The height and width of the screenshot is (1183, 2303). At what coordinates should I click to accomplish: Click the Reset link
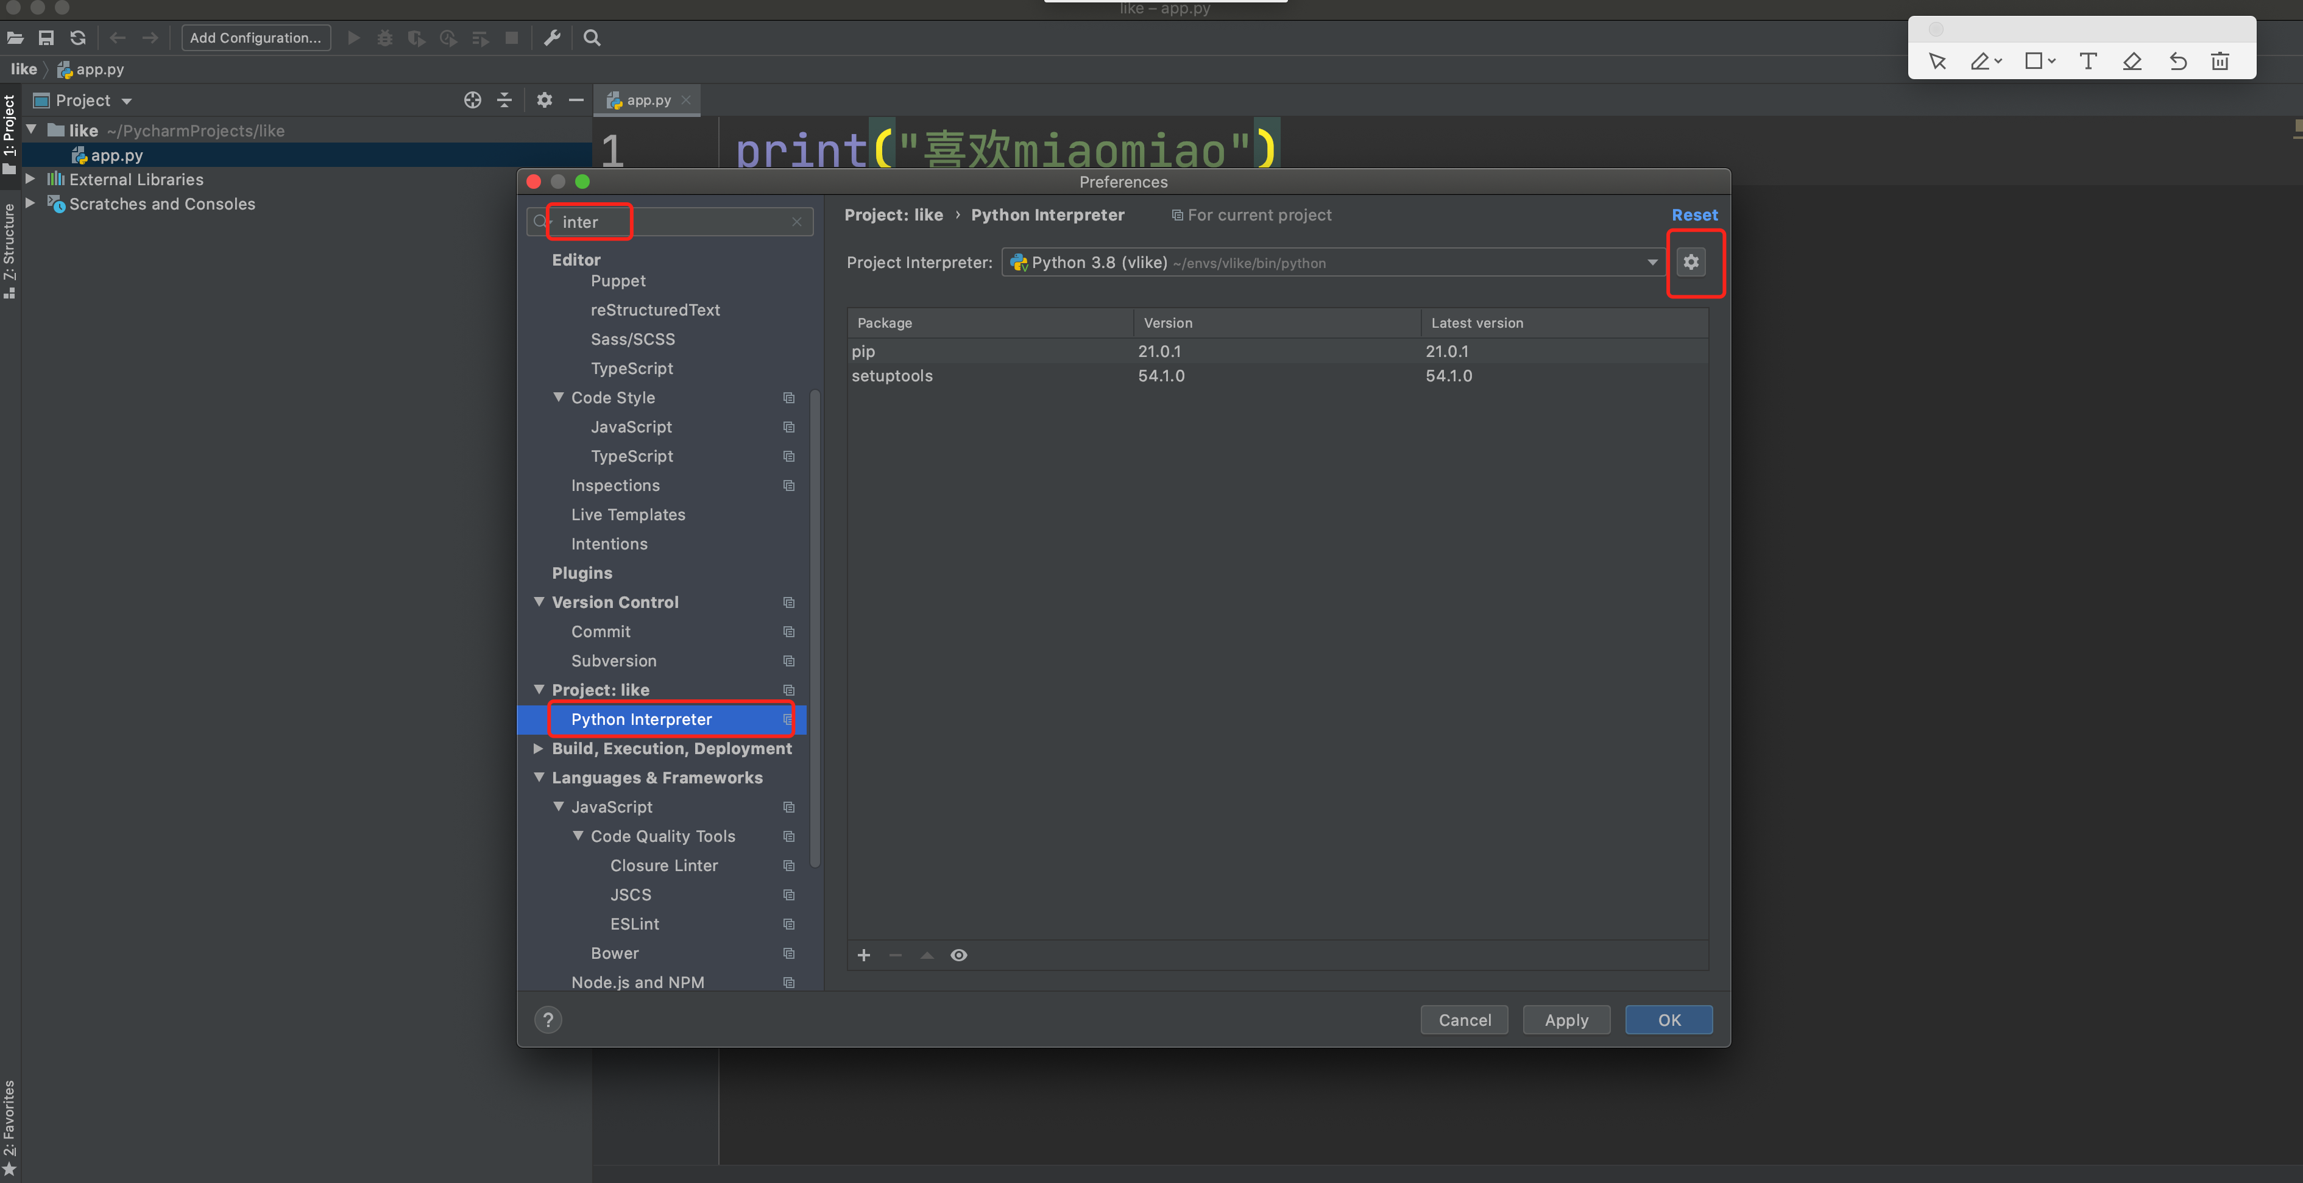pyautogui.click(x=1694, y=214)
